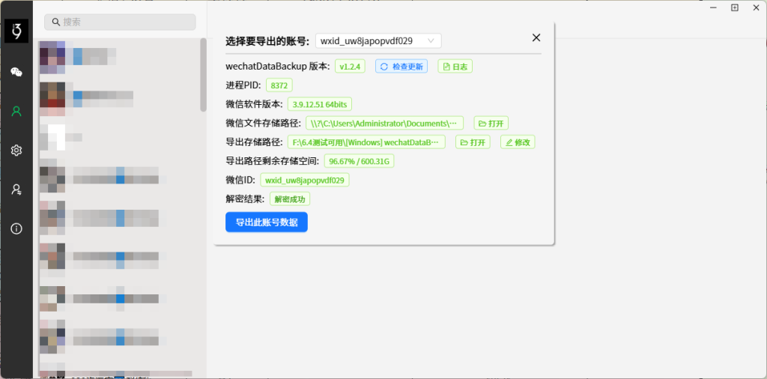
Task: Click 检查更新 to check for updates
Action: click(x=401, y=66)
